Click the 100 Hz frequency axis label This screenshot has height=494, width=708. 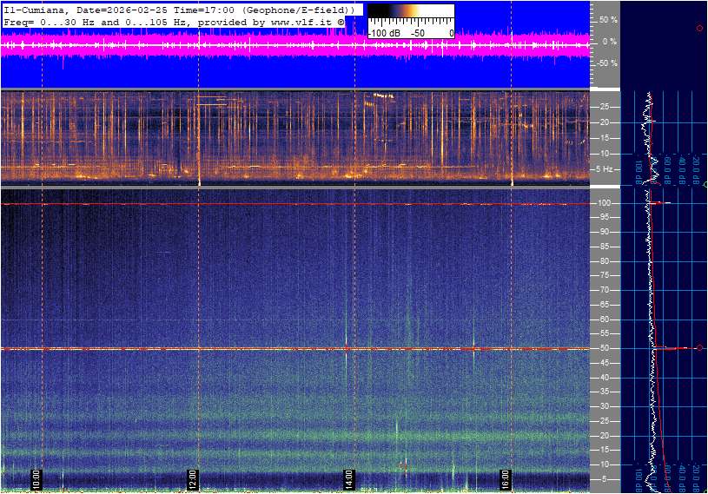605,203
